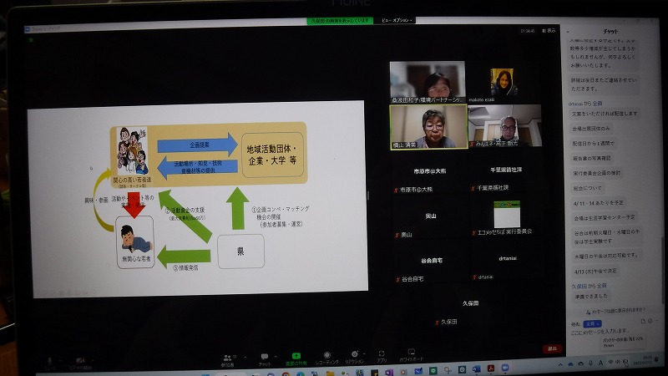Screen dimensions: 668x376
Task: Select the エコメッセちば実行委員会 participant tile
Action: [x=507, y=215]
